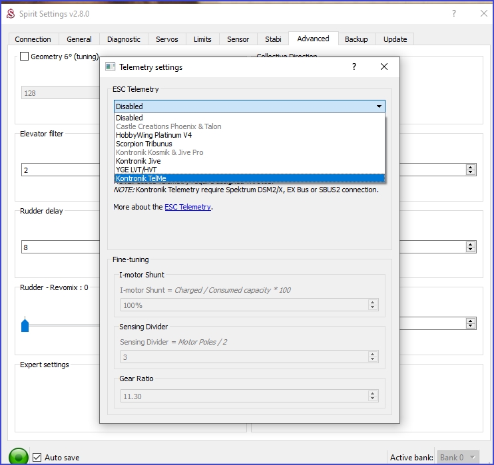Image resolution: width=494 pixels, height=465 pixels.
Task: Collapse the ESC Telemetry dropdown arrow
Action: click(x=379, y=106)
